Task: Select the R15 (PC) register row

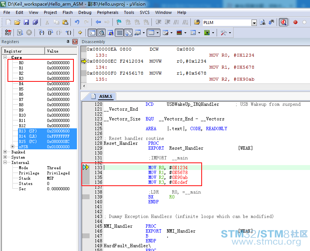Action: 48,141
